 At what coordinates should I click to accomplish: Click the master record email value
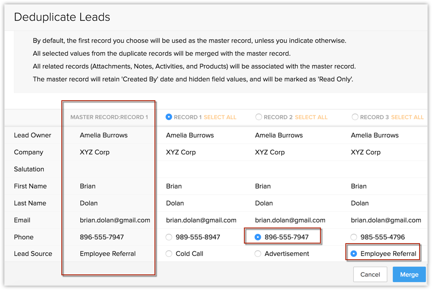[x=115, y=220]
